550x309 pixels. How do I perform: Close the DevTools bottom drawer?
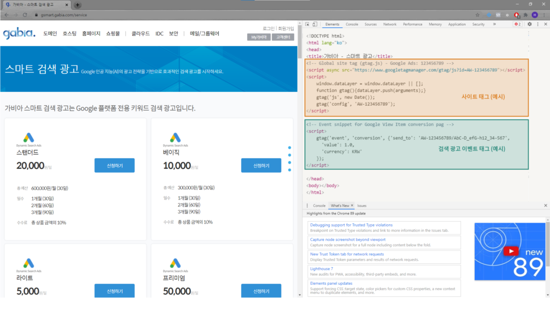click(x=546, y=205)
